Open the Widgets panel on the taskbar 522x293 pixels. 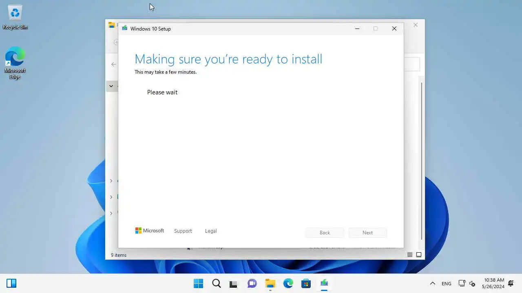click(11, 283)
